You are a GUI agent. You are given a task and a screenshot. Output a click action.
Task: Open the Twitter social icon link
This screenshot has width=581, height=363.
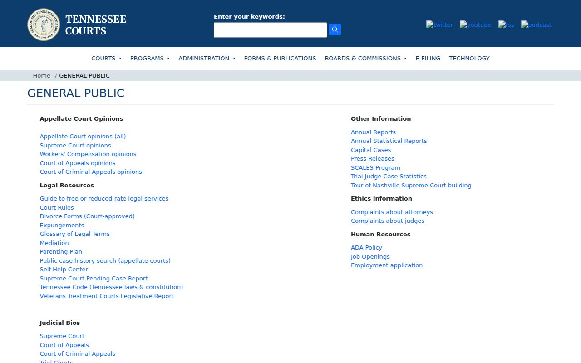[439, 25]
